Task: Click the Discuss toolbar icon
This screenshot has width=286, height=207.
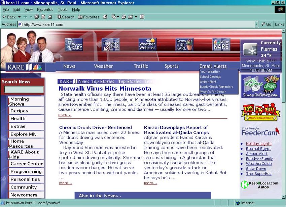Action: tap(142, 17)
